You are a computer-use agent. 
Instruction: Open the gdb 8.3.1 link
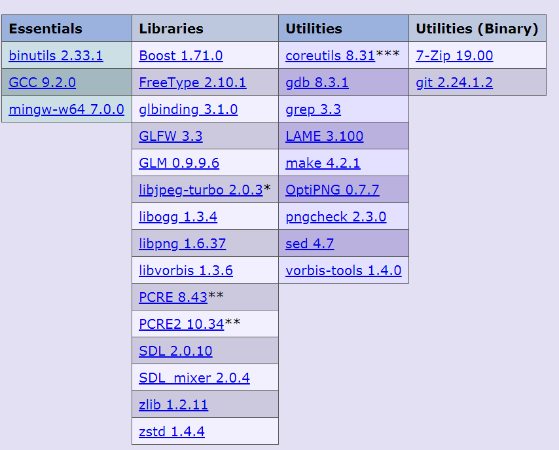pyautogui.click(x=317, y=83)
